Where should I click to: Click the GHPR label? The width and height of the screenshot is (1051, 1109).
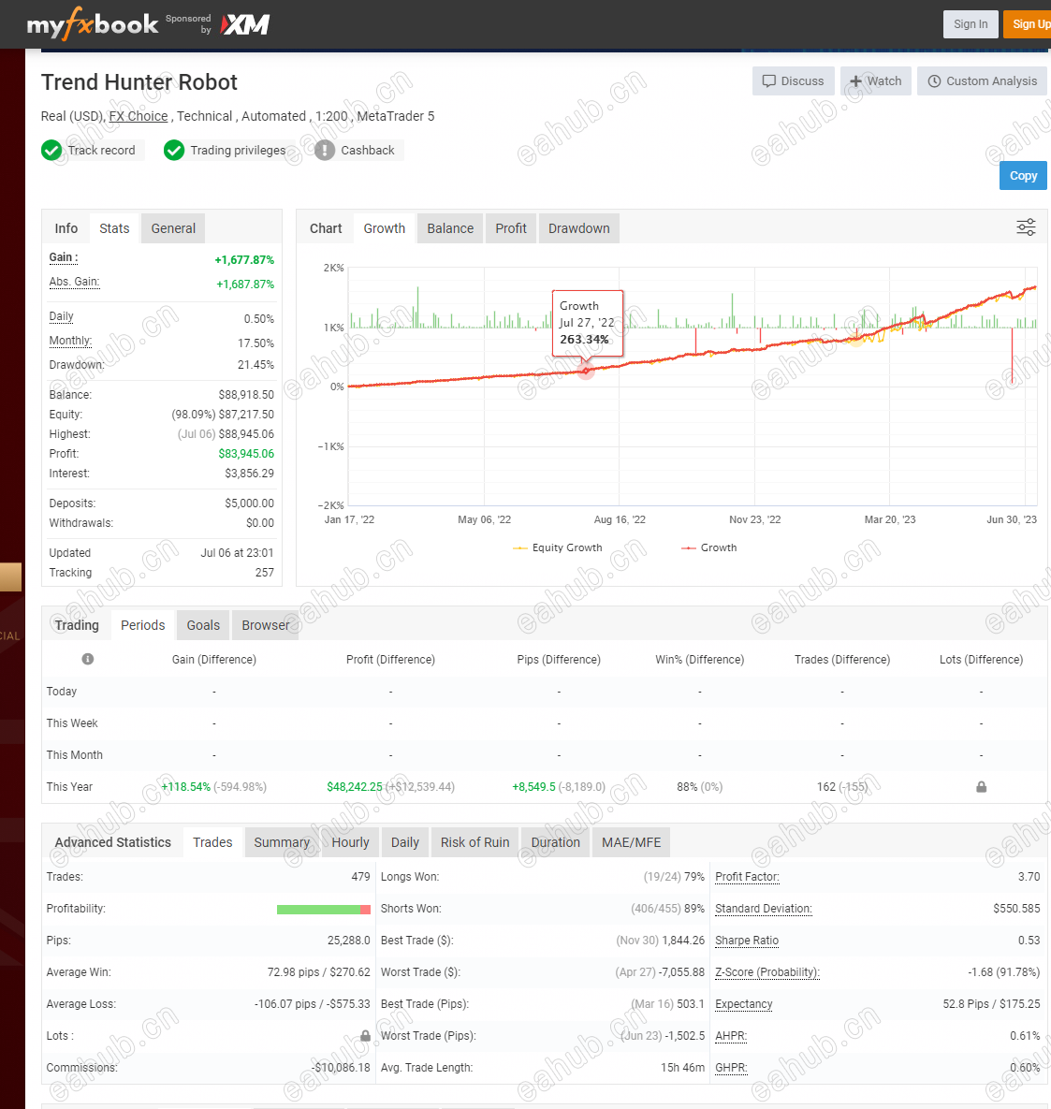click(731, 1067)
